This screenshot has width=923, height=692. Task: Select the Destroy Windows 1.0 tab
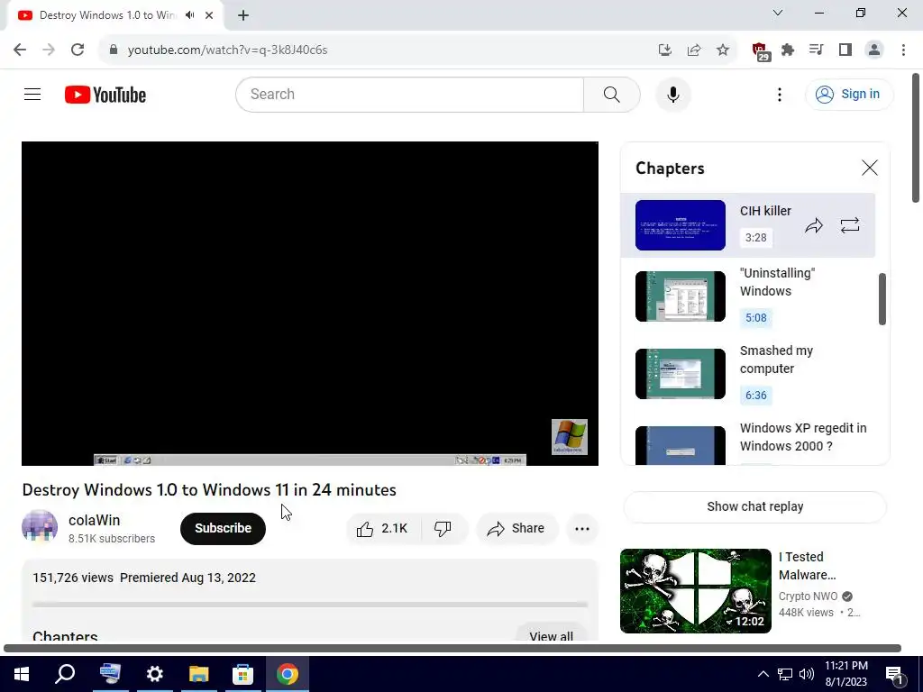coord(107,15)
